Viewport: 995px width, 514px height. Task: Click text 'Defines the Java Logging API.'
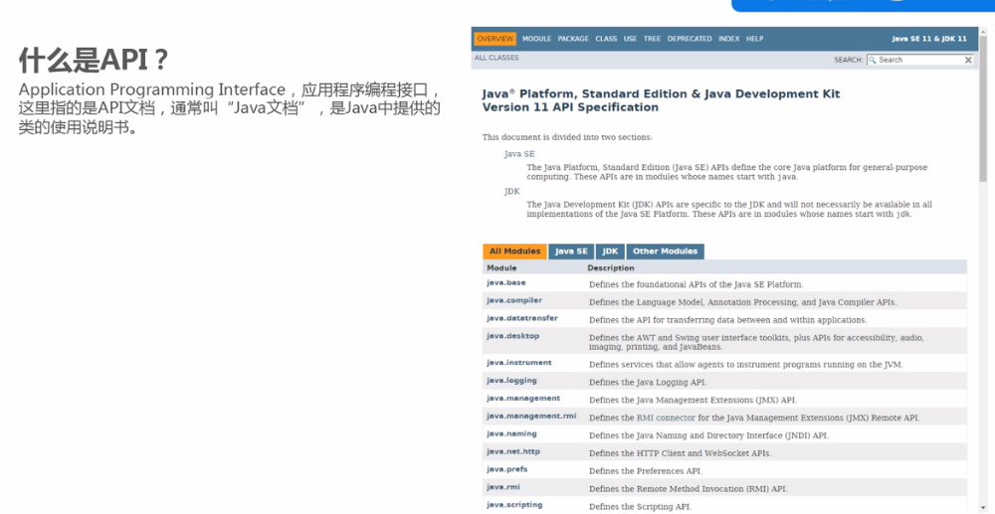tap(648, 383)
